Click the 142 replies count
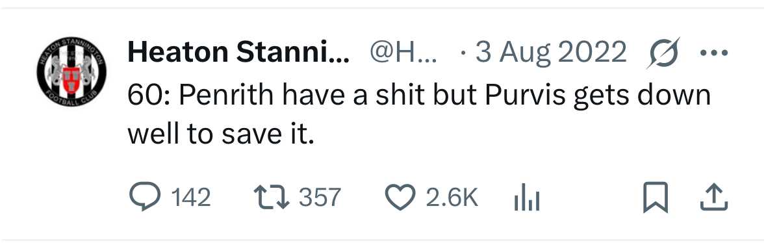The width and height of the screenshot is (766, 243). [x=191, y=198]
